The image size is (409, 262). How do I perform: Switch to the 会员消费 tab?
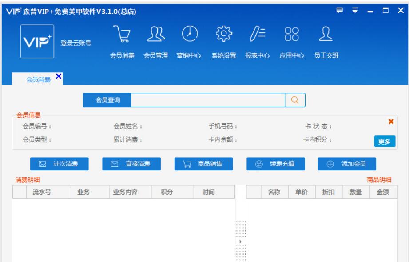click(x=38, y=80)
